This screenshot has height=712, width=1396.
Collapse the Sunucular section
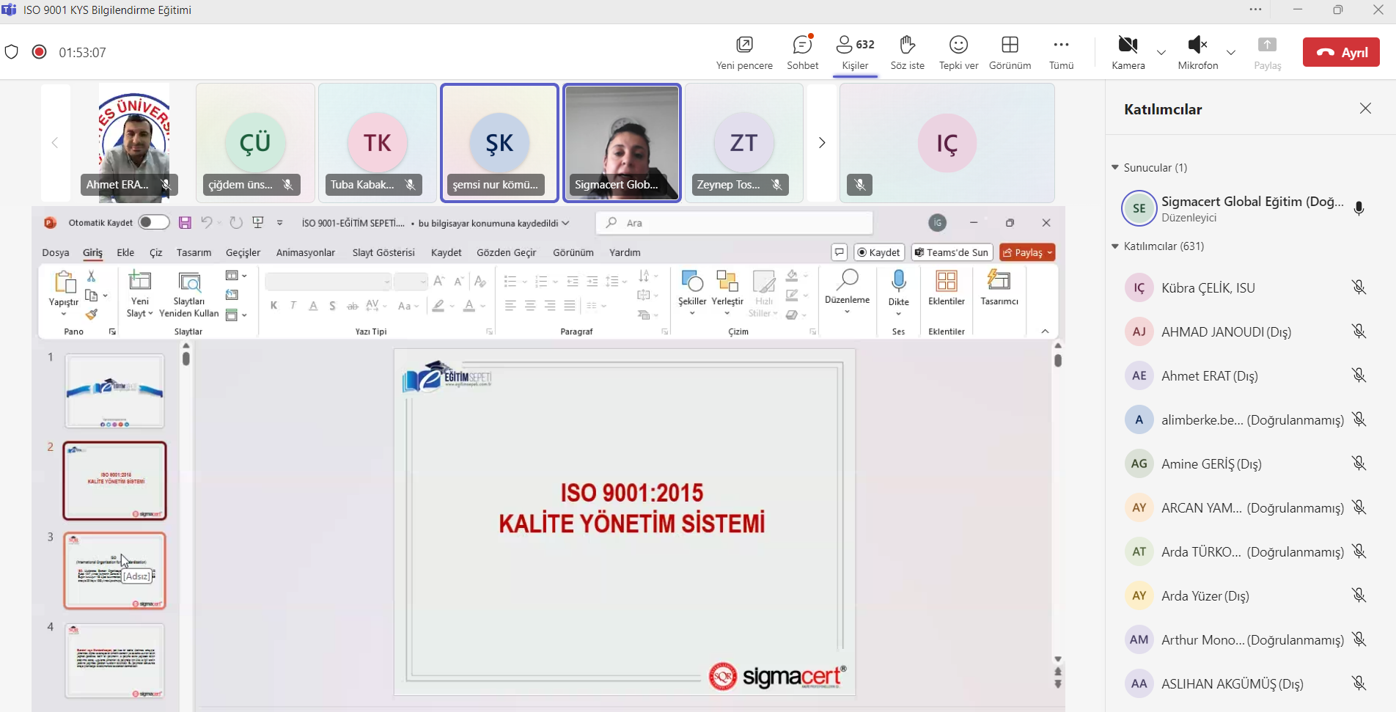click(1116, 167)
